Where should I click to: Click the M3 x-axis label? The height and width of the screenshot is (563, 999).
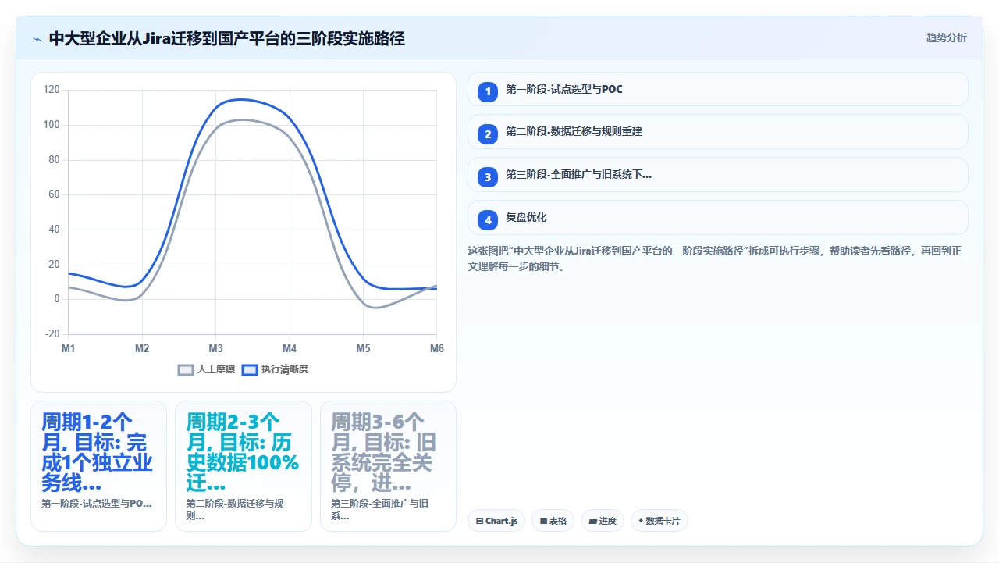pyautogui.click(x=216, y=348)
